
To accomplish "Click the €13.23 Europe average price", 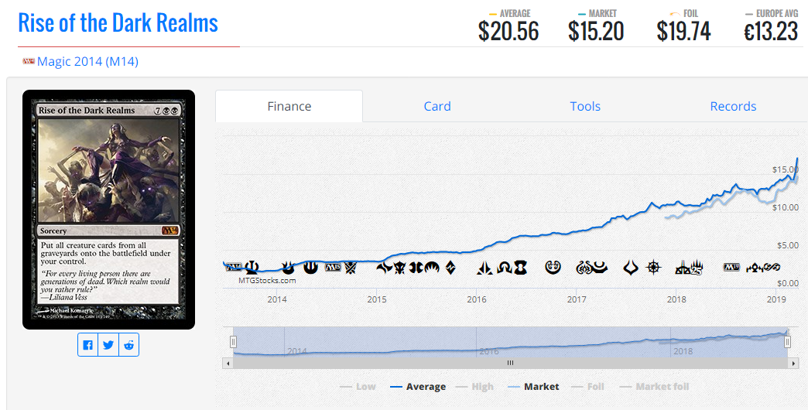I will [771, 32].
